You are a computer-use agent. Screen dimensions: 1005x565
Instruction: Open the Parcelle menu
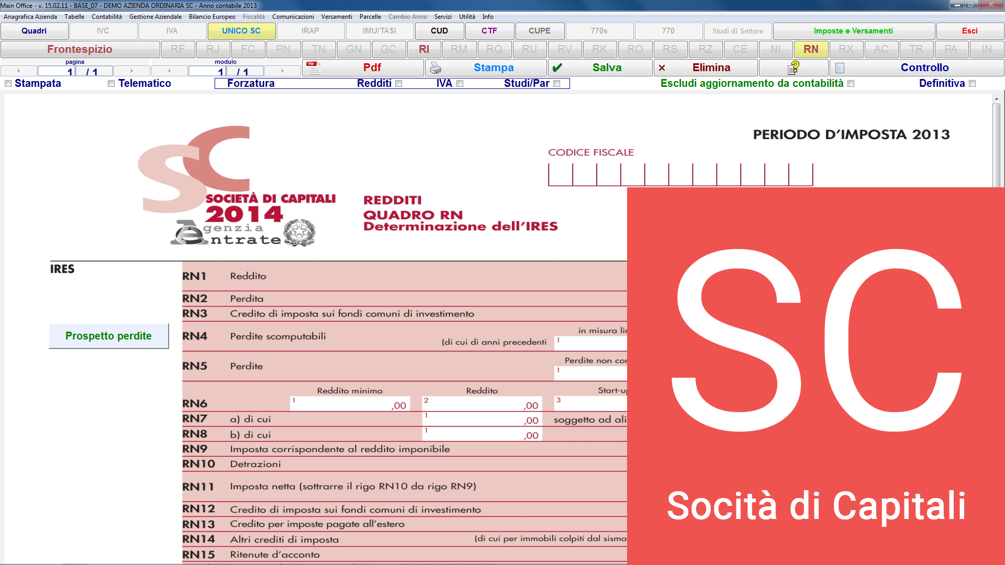(370, 17)
